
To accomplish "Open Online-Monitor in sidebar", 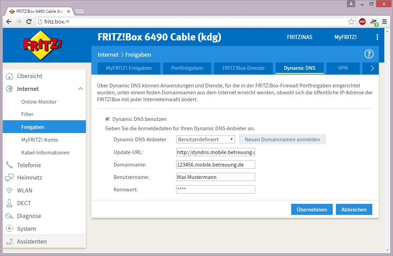I will pos(39,102).
